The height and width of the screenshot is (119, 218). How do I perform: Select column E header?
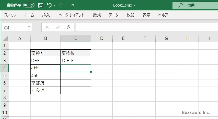pyautogui.click(x=123, y=38)
